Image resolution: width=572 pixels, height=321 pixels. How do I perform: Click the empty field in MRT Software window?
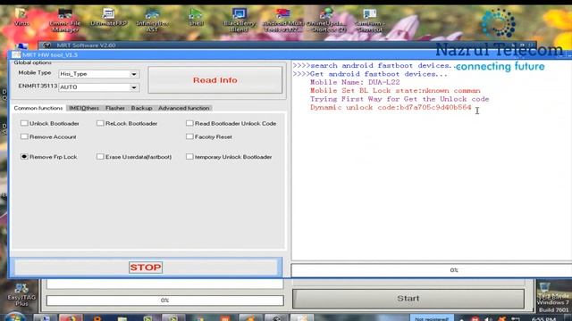pyautogui.click(x=164, y=284)
